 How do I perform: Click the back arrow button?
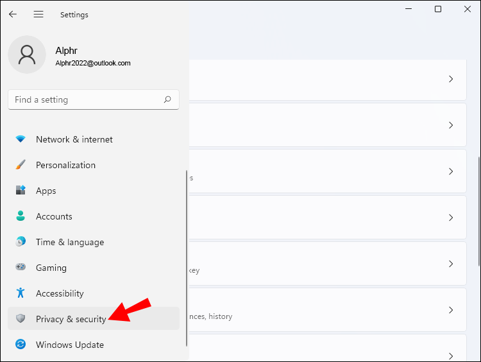click(x=13, y=14)
